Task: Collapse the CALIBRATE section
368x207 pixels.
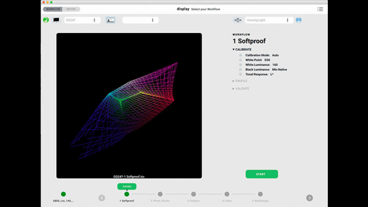Action: click(242, 49)
